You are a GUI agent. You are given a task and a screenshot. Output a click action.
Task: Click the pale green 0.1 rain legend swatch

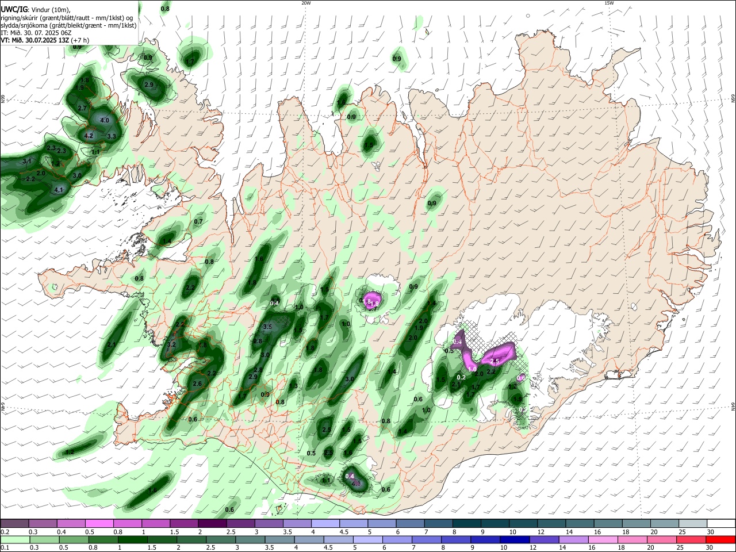tap(15, 540)
